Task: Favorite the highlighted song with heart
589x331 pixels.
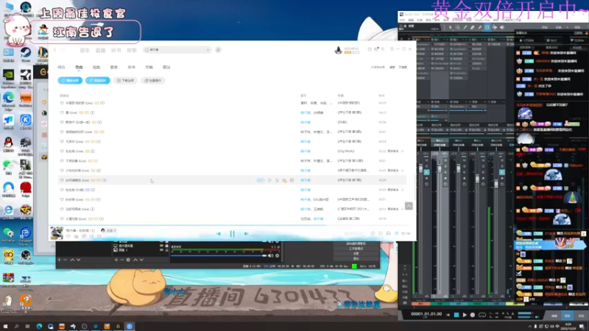Action: coord(62,180)
